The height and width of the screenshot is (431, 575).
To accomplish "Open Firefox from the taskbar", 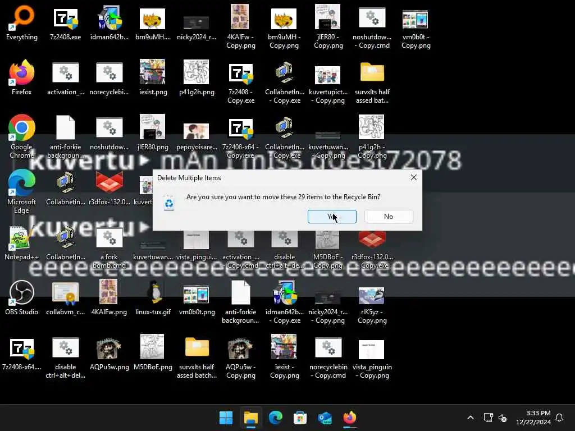I will coord(349,418).
